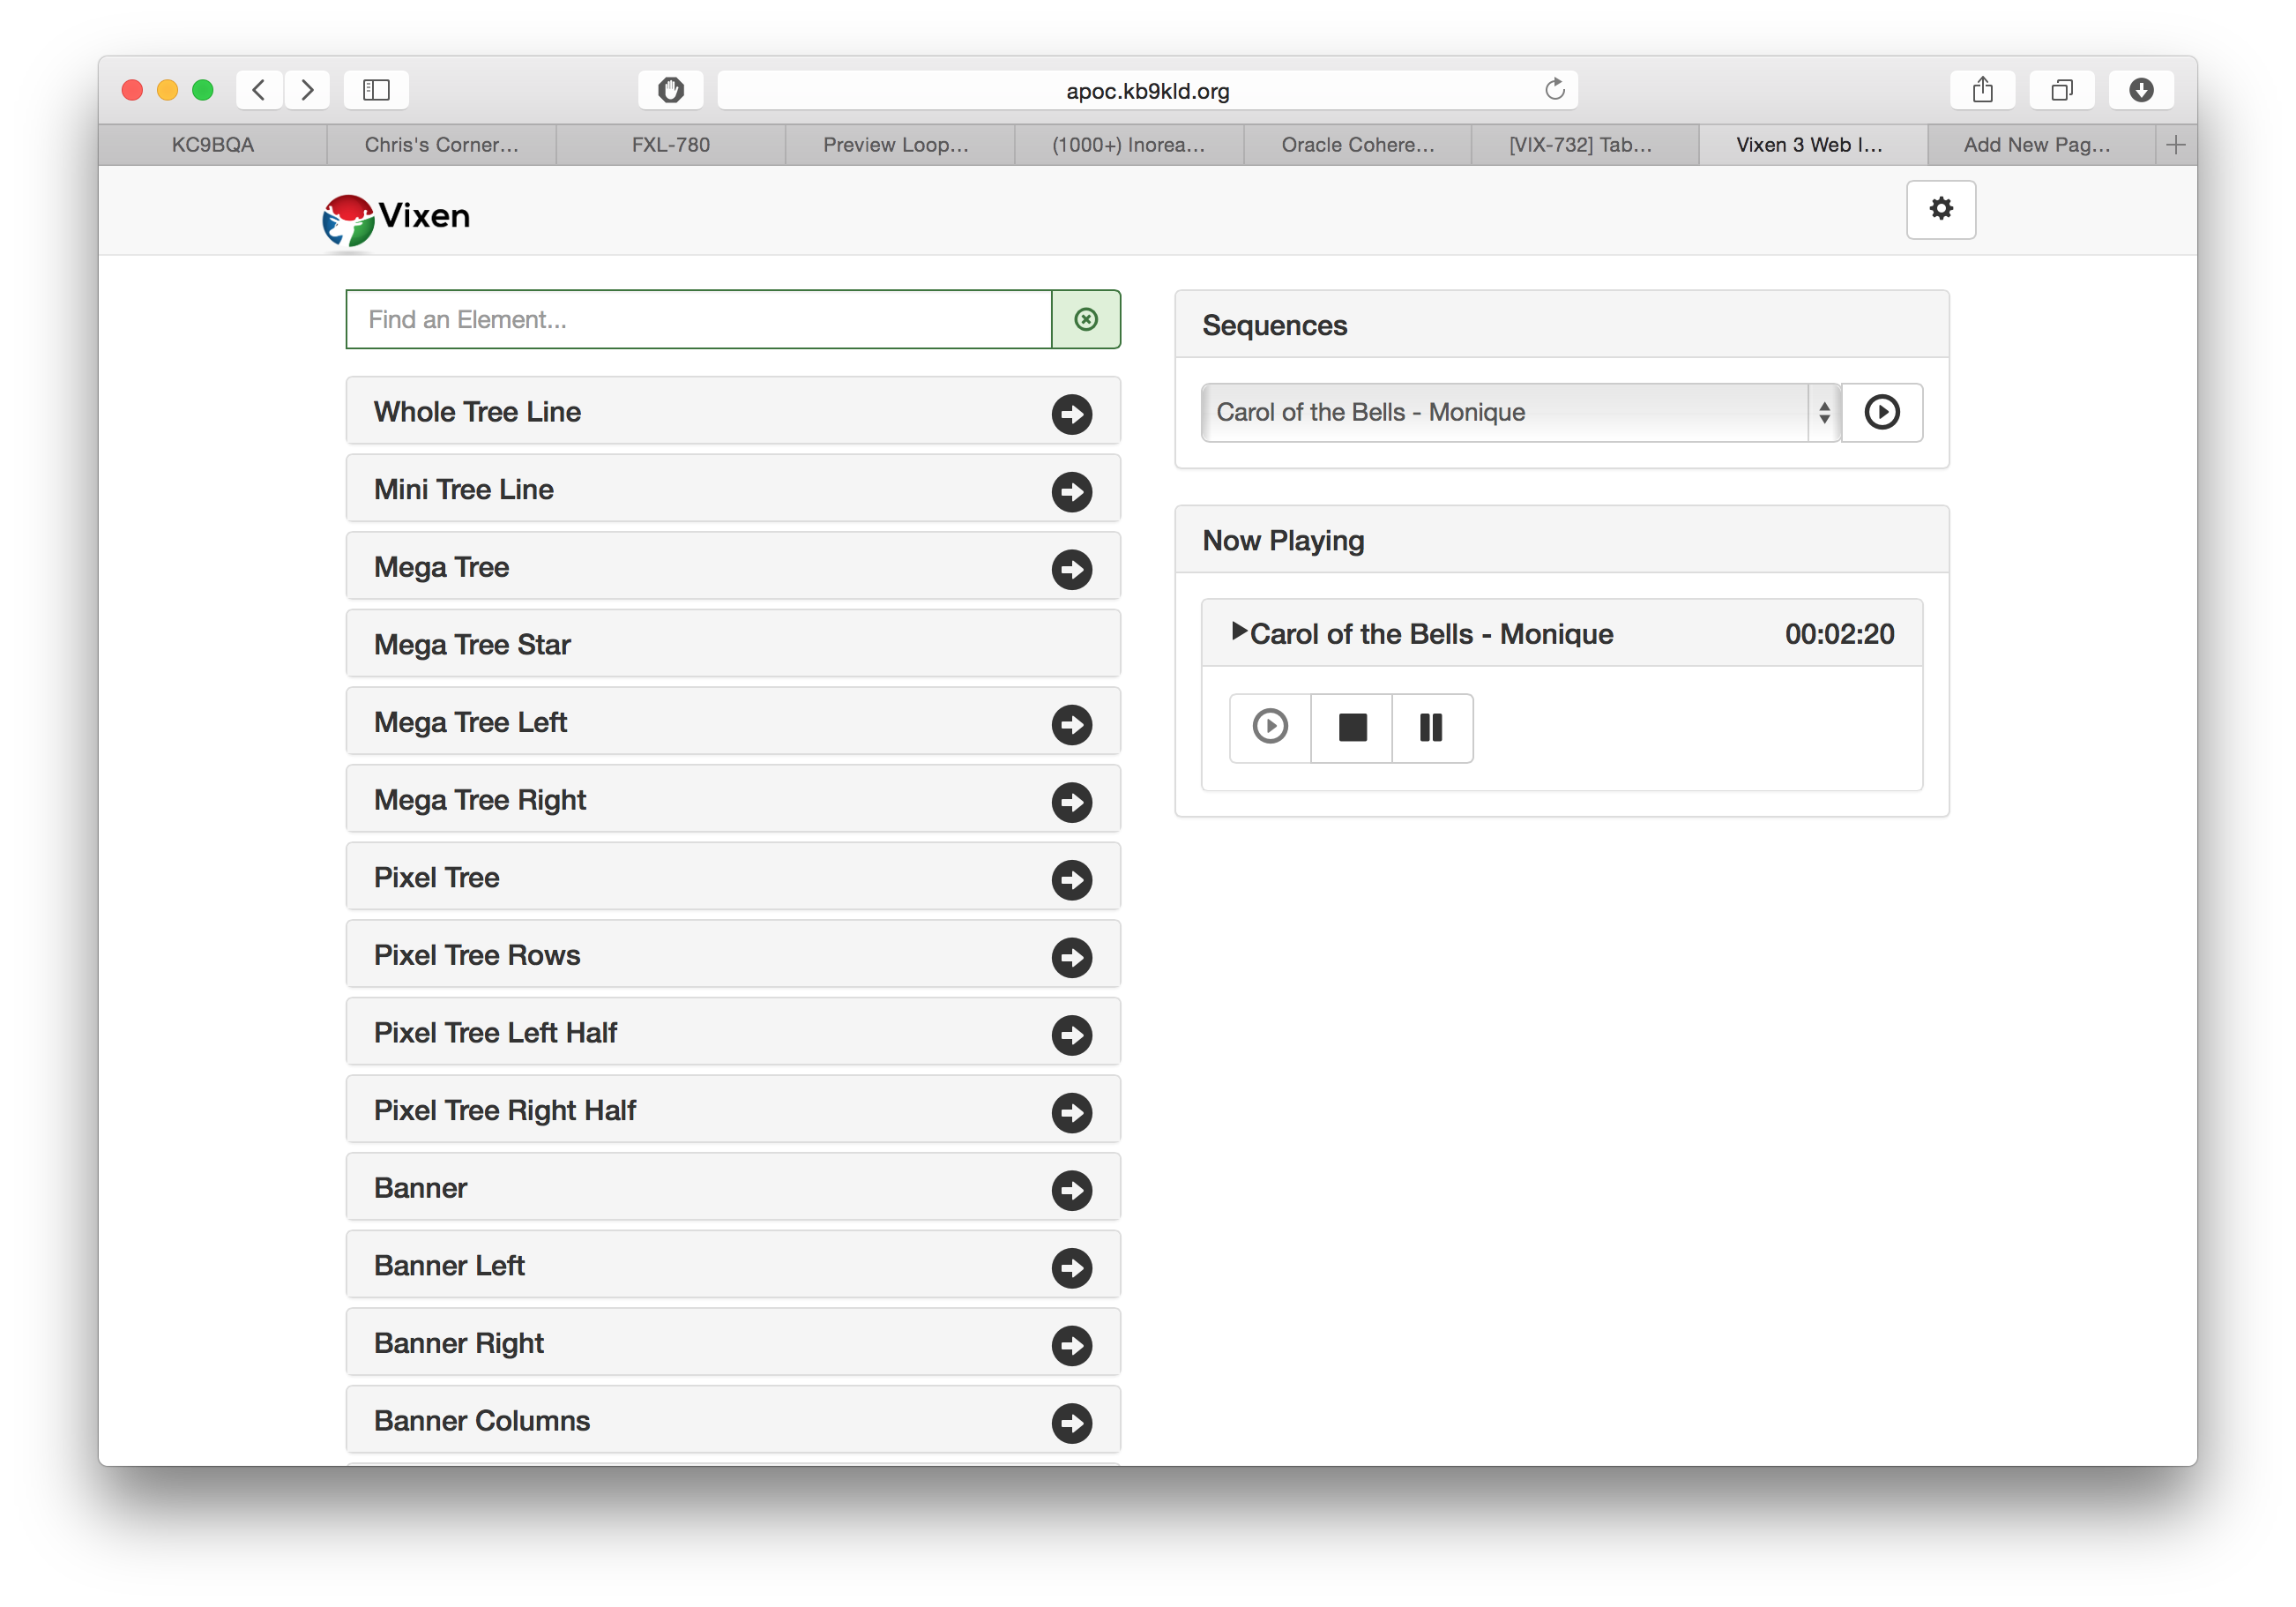Click the play icon next to sequence selector
This screenshot has width=2296, height=1607.
(x=1882, y=414)
